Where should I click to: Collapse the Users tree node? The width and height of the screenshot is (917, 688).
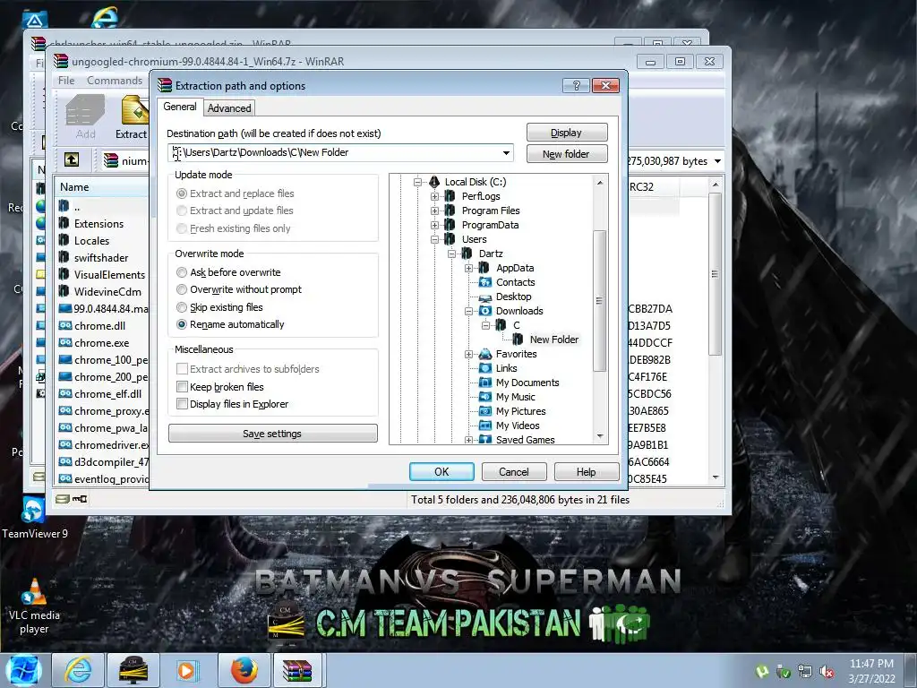[434, 239]
